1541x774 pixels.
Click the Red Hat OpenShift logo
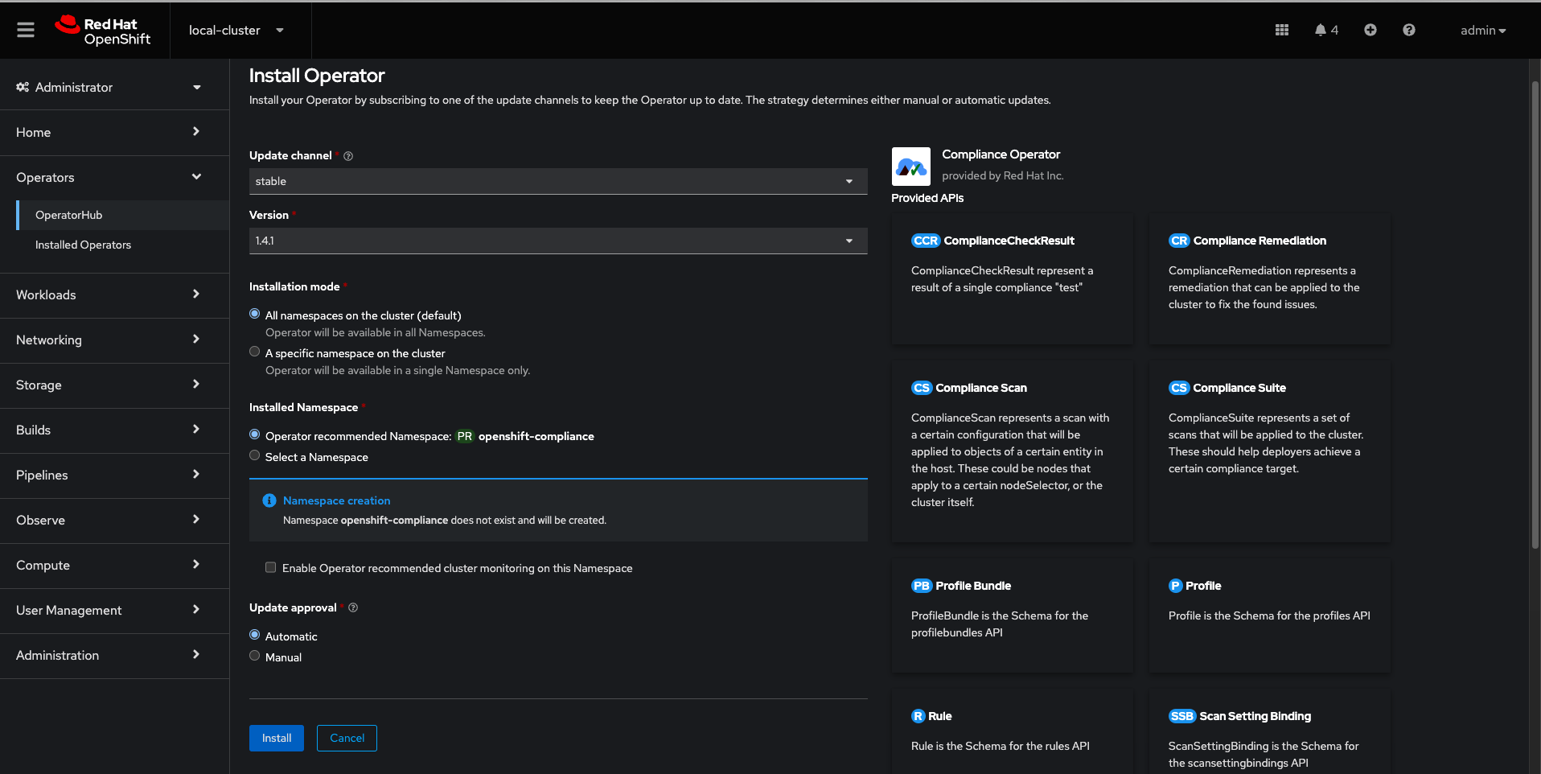tap(103, 31)
